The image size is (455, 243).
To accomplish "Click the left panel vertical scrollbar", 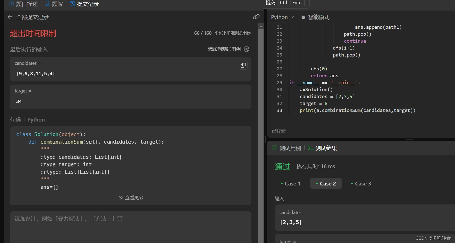I will [x=261, y=136].
